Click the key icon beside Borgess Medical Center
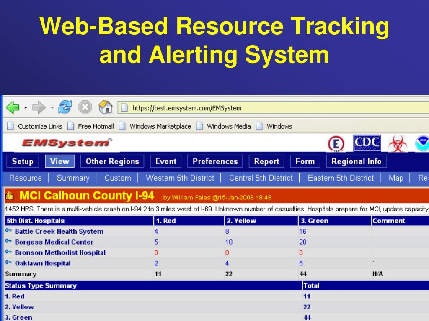 pyautogui.click(x=8, y=242)
